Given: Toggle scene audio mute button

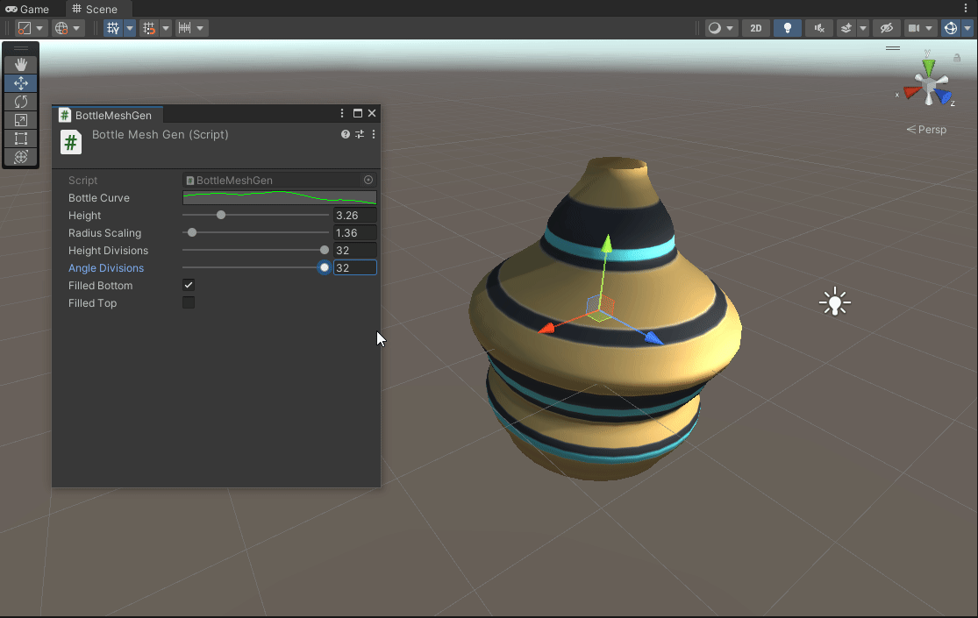Looking at the screenshot, I should [819, 28].
